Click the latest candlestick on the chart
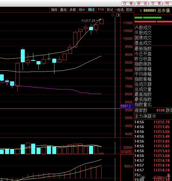 [x=101, y=22]
